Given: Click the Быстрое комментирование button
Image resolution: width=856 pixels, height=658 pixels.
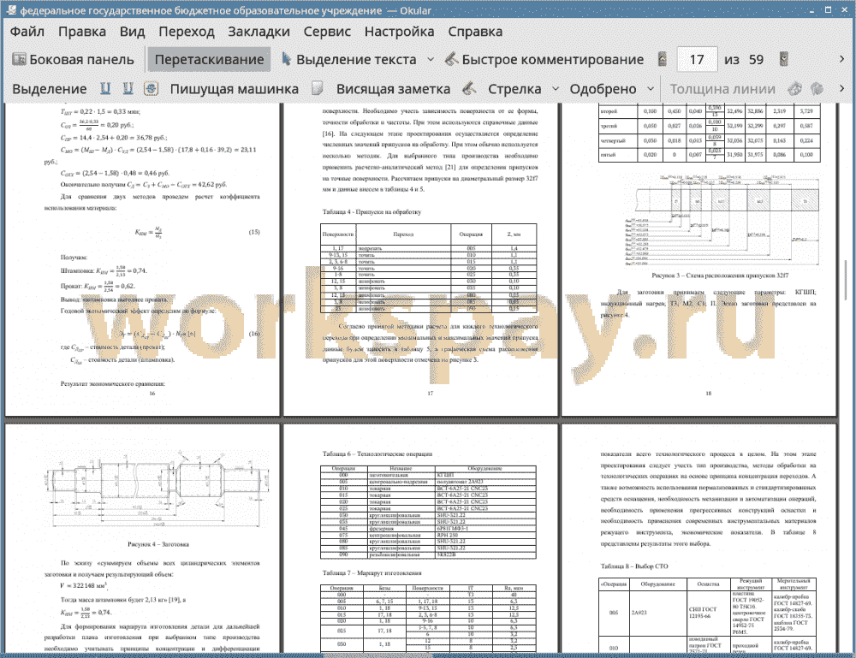Looking at the screenshot, I should [x=544, y=60].
